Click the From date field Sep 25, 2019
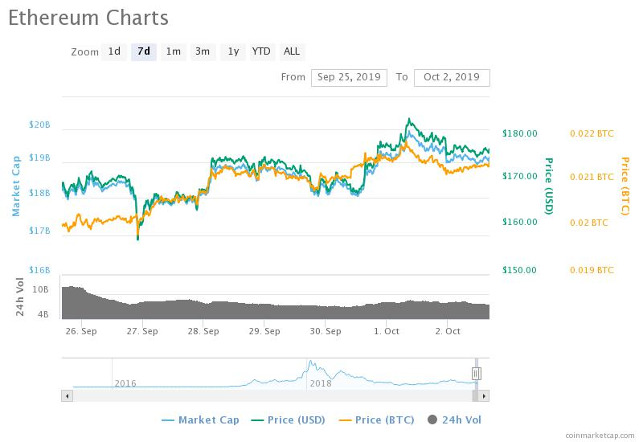 [x=349, y=77]
